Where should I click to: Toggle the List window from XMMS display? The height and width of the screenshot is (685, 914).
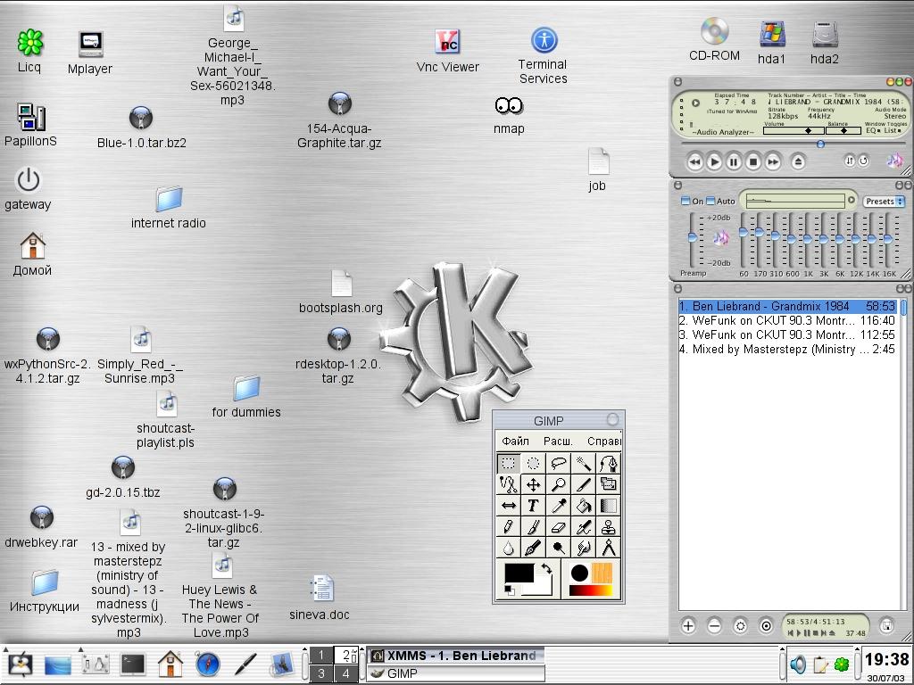892,130
